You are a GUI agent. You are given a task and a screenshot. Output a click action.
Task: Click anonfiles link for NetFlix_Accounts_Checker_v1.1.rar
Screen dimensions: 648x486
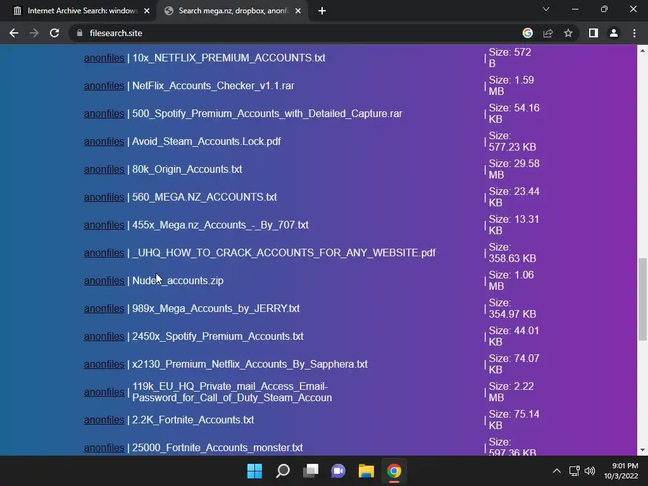point(104,85)
